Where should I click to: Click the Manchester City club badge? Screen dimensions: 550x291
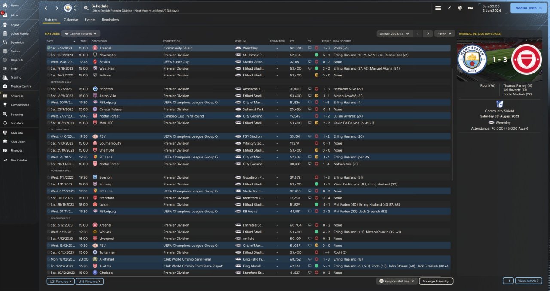tap(68, 8)
